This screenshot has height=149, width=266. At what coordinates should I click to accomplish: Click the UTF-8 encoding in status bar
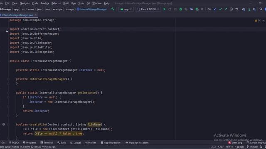229,147
